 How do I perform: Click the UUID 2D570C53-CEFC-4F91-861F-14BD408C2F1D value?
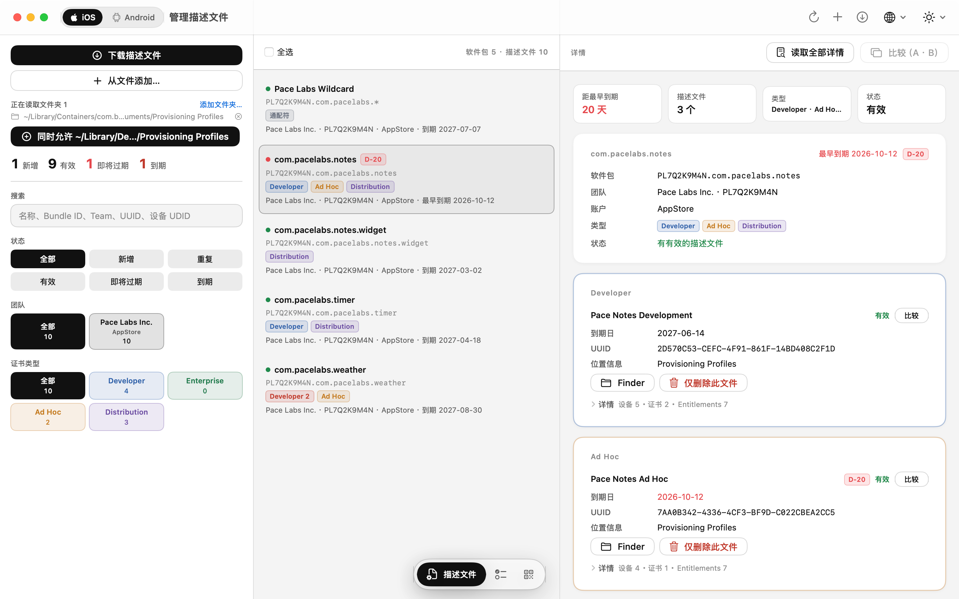click(746, 349)
